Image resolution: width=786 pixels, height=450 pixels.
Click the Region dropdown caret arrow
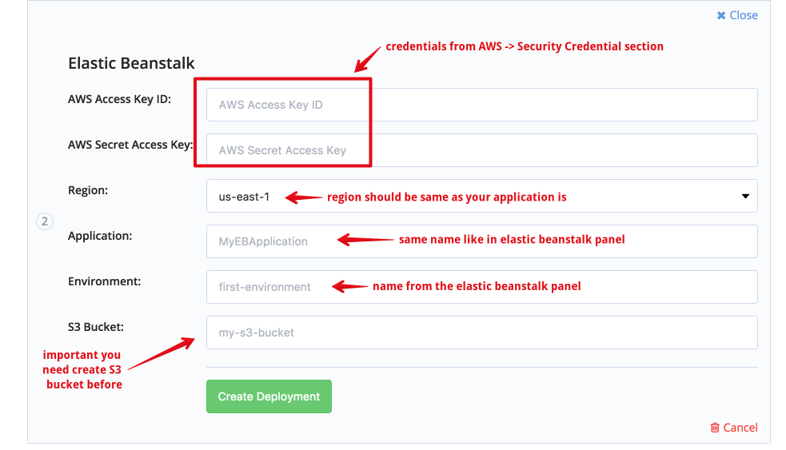click(745, 196)
